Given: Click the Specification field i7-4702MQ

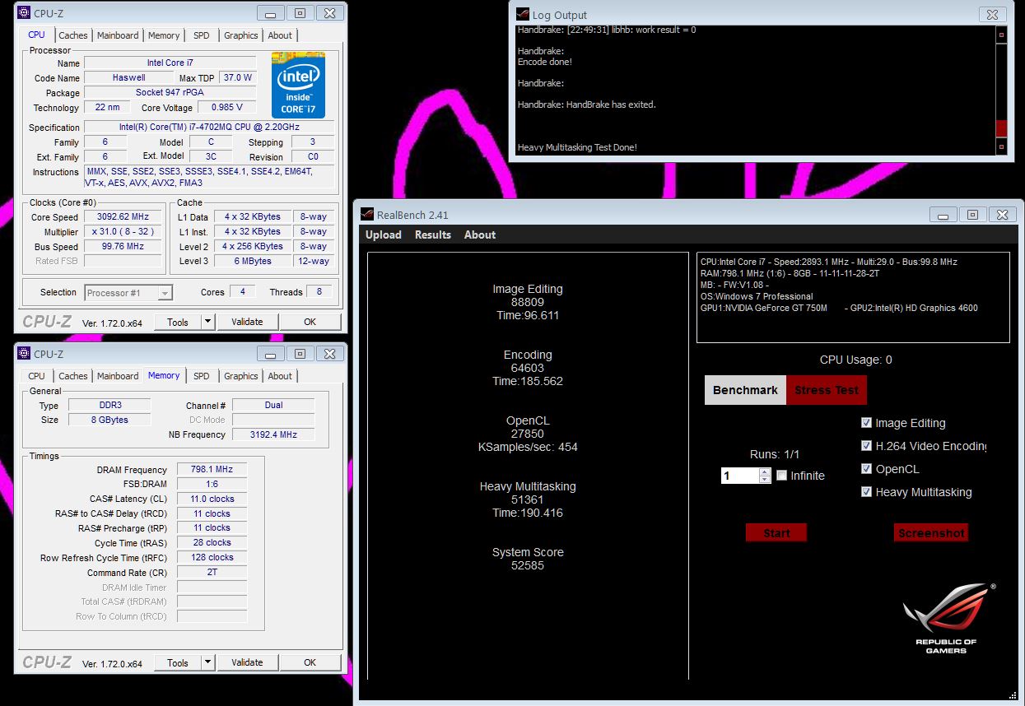Looking at the screenshot, I should point(209,127).
